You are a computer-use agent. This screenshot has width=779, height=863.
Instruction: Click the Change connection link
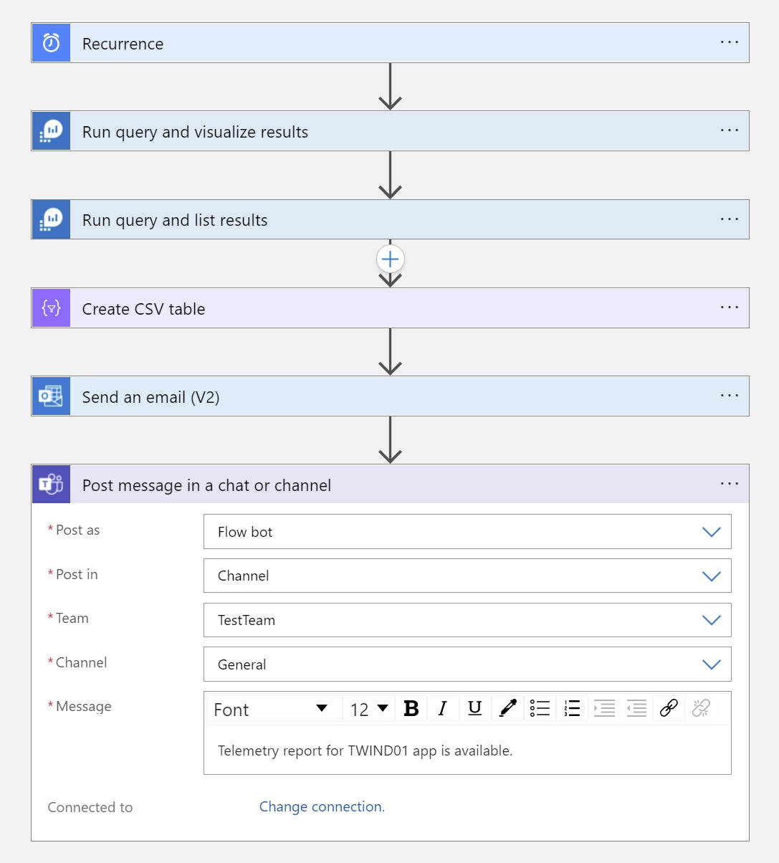pos(322,806)
